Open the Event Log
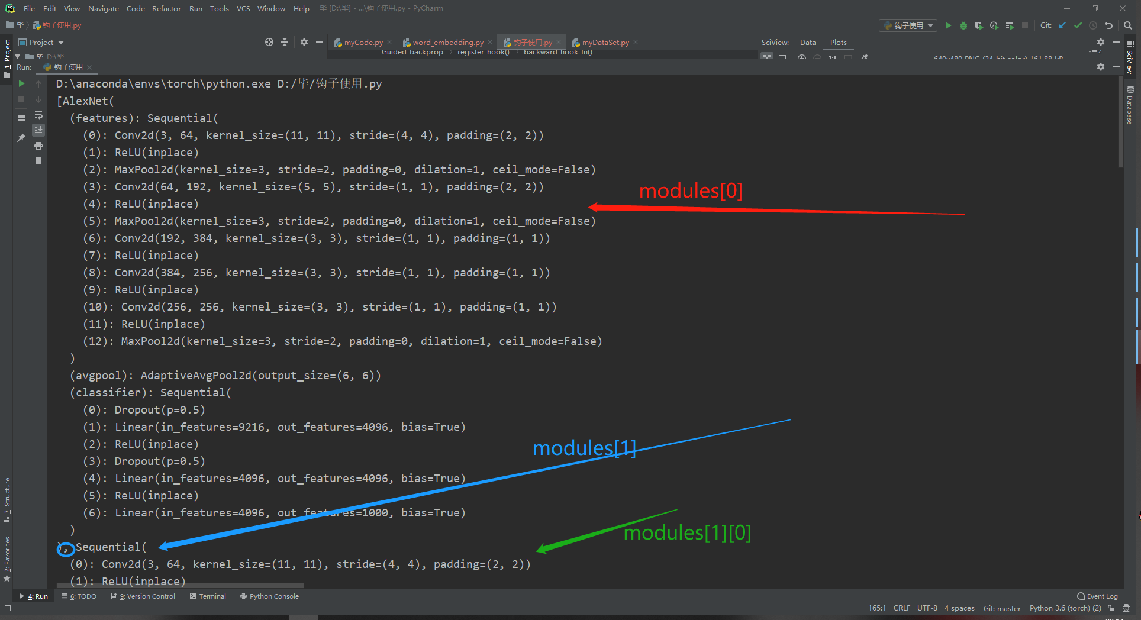Image resolution: width=1141 pixels, height=620 pixels. (x=1098, y=596)
